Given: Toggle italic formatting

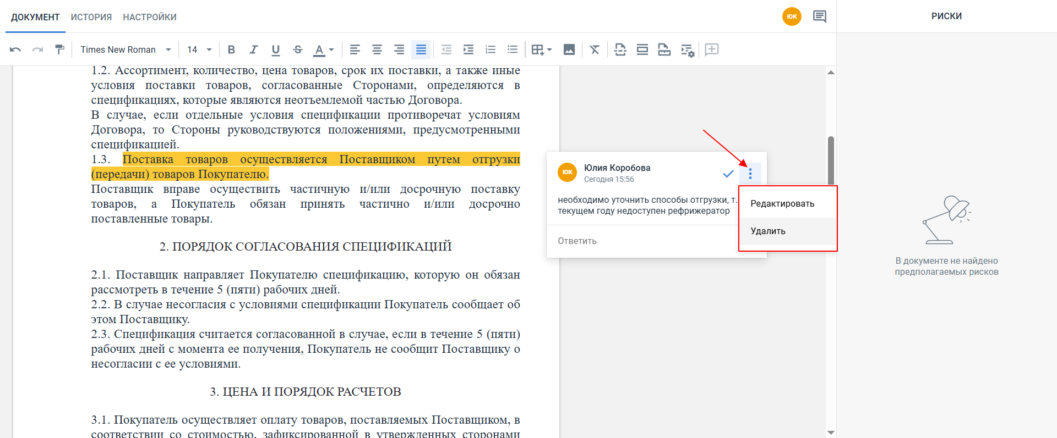Looking at the screenshot, I should tap(253, 49).
